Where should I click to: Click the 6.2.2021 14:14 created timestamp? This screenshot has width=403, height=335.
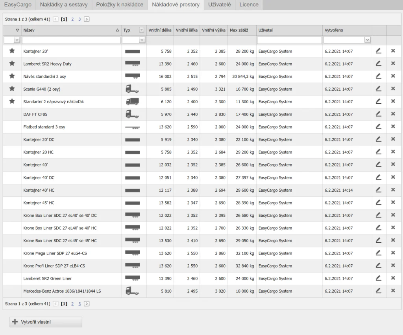[339, 190]
